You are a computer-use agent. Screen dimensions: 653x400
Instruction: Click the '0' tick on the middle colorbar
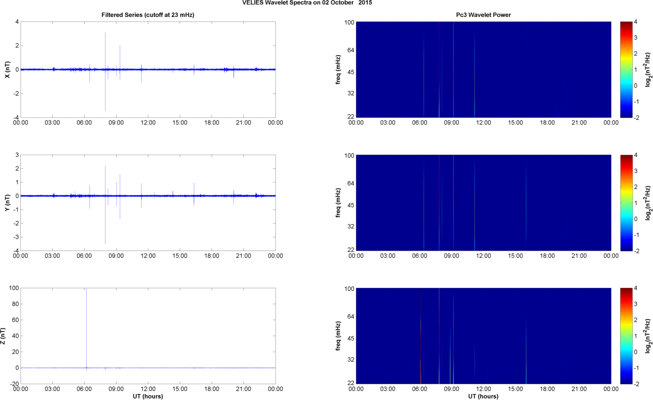tap(636, 219)
